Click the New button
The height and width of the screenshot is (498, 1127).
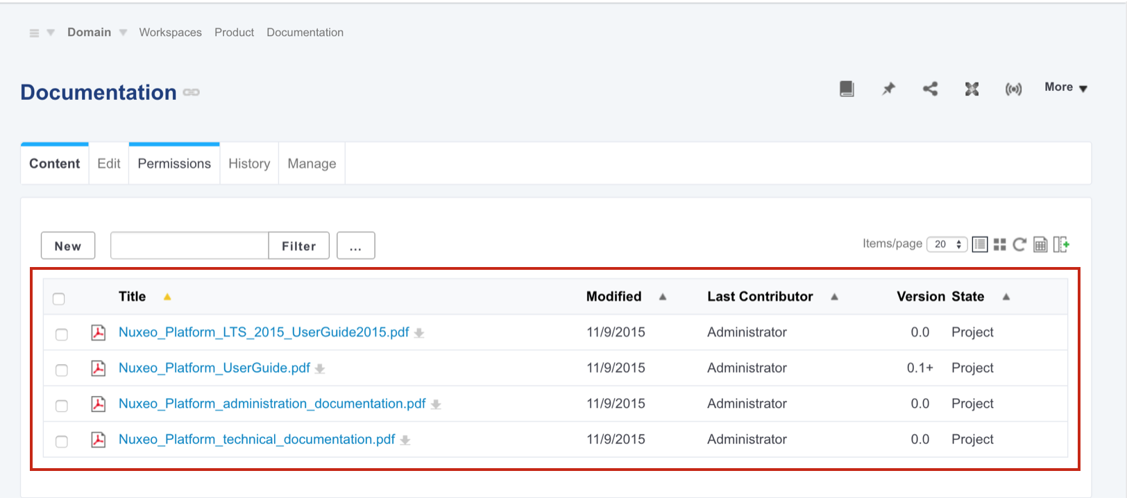(x=68, y=246)
